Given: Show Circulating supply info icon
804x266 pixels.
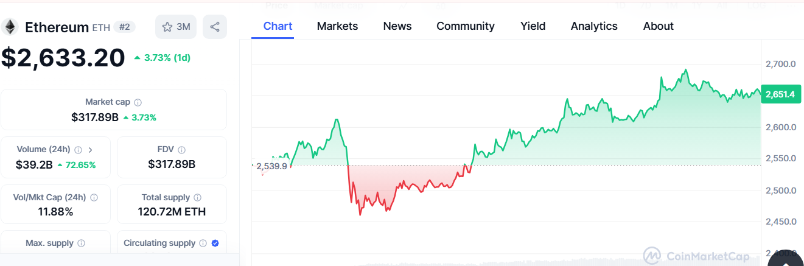Looking at the screenshot, I should pyautogui.click(x=203, y=243).
